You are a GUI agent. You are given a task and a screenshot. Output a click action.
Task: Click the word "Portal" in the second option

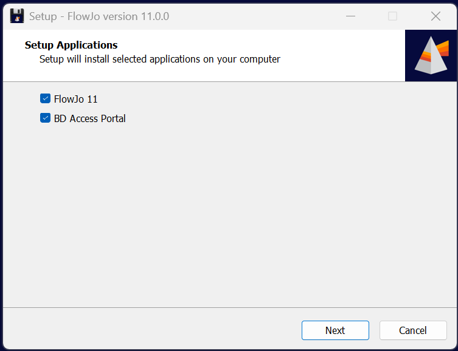113,118
